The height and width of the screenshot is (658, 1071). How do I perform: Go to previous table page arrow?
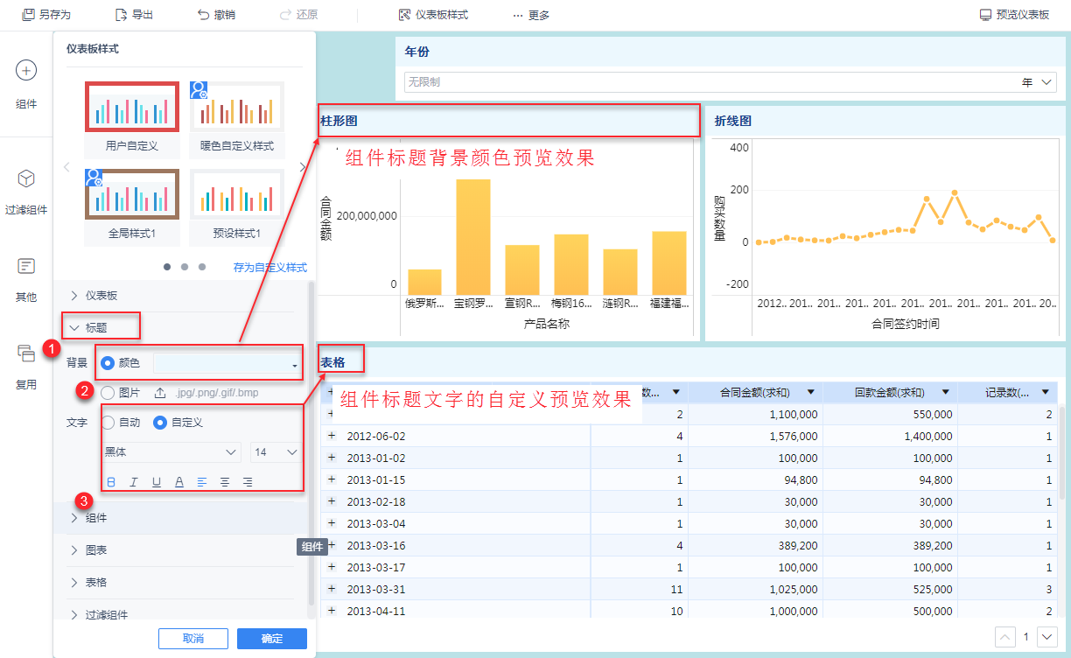point(1006,637)
